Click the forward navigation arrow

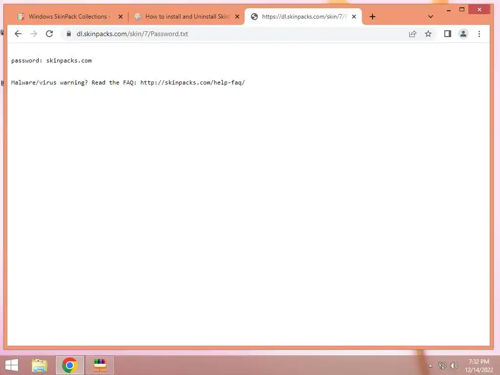34,34
